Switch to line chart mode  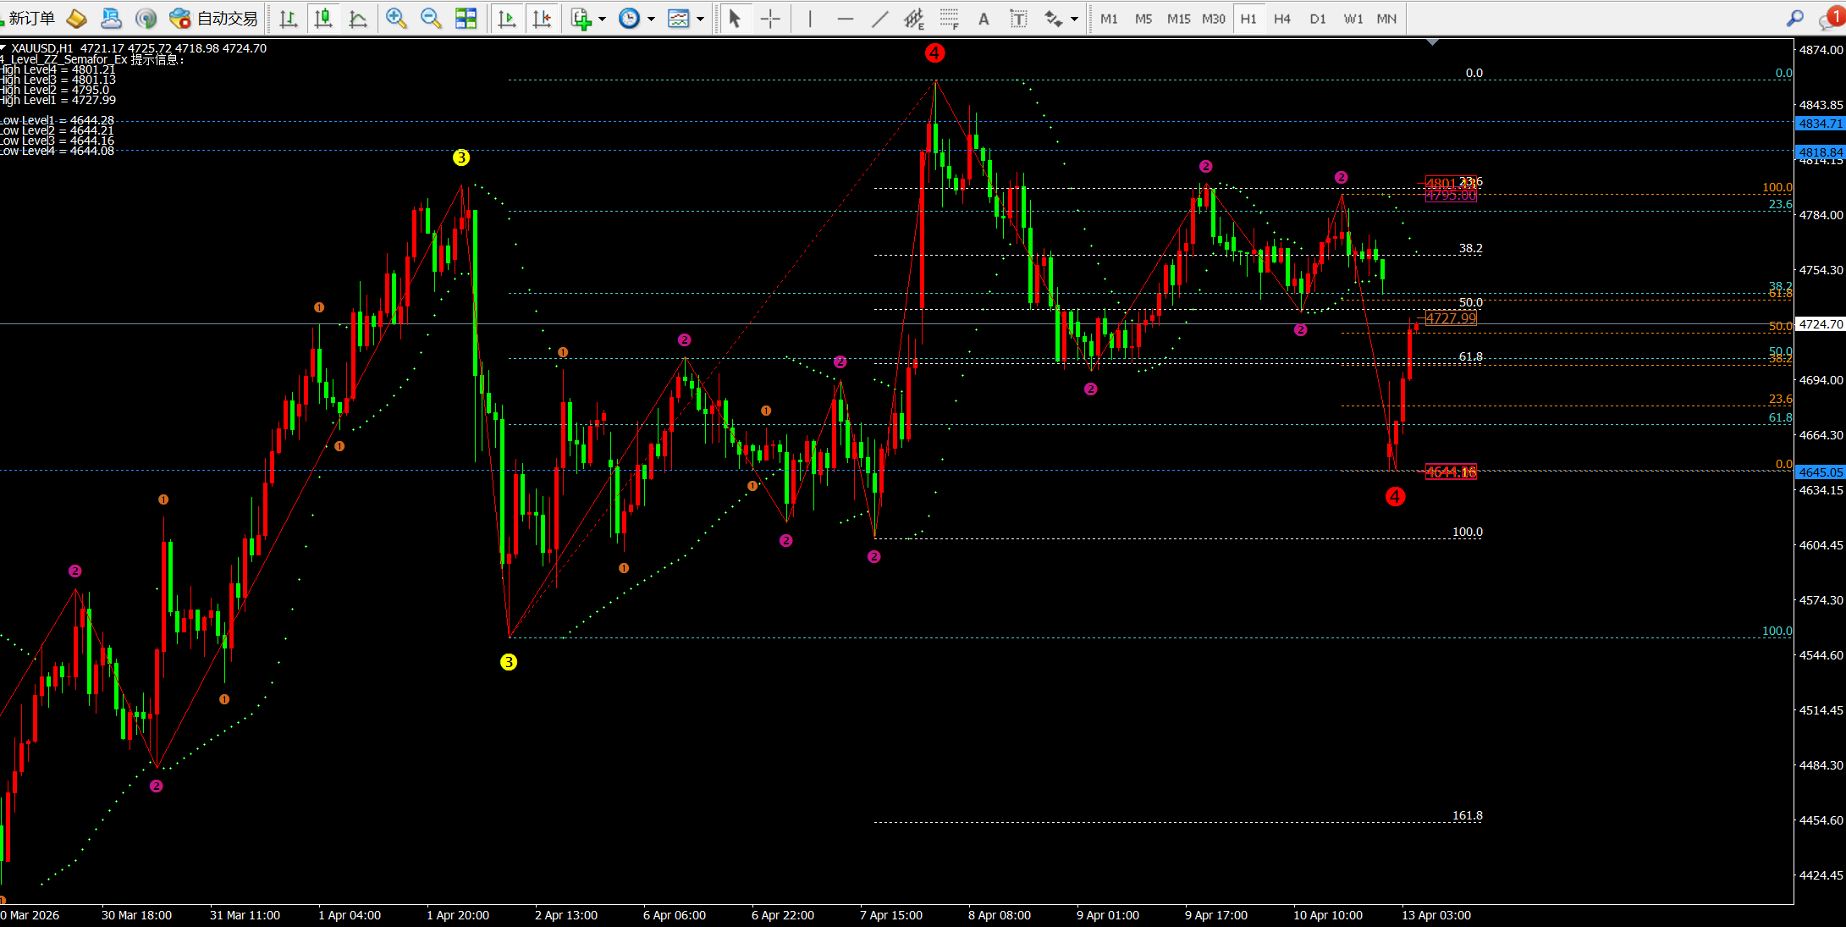[358, 18]
